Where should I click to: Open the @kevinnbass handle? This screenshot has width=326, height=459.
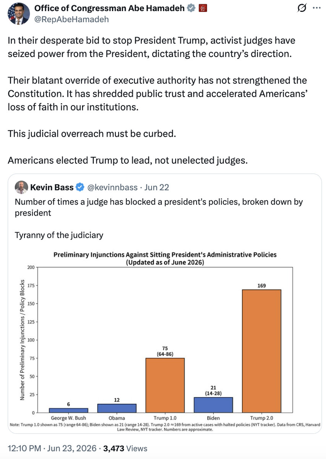click(x=112, y=187)
